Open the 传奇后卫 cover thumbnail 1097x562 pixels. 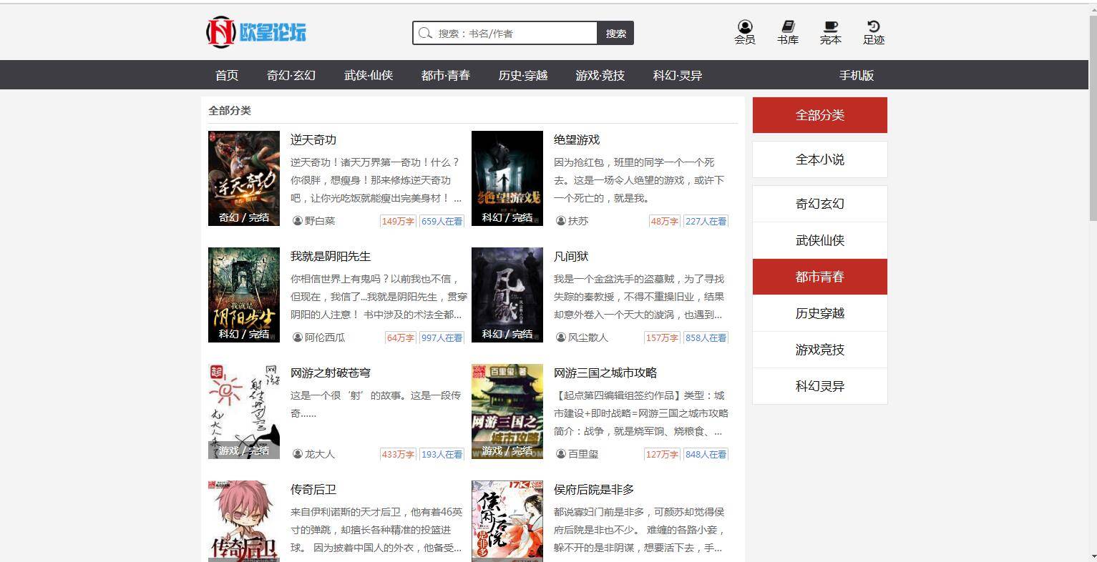pyautogui.click(x=243, y=521)
